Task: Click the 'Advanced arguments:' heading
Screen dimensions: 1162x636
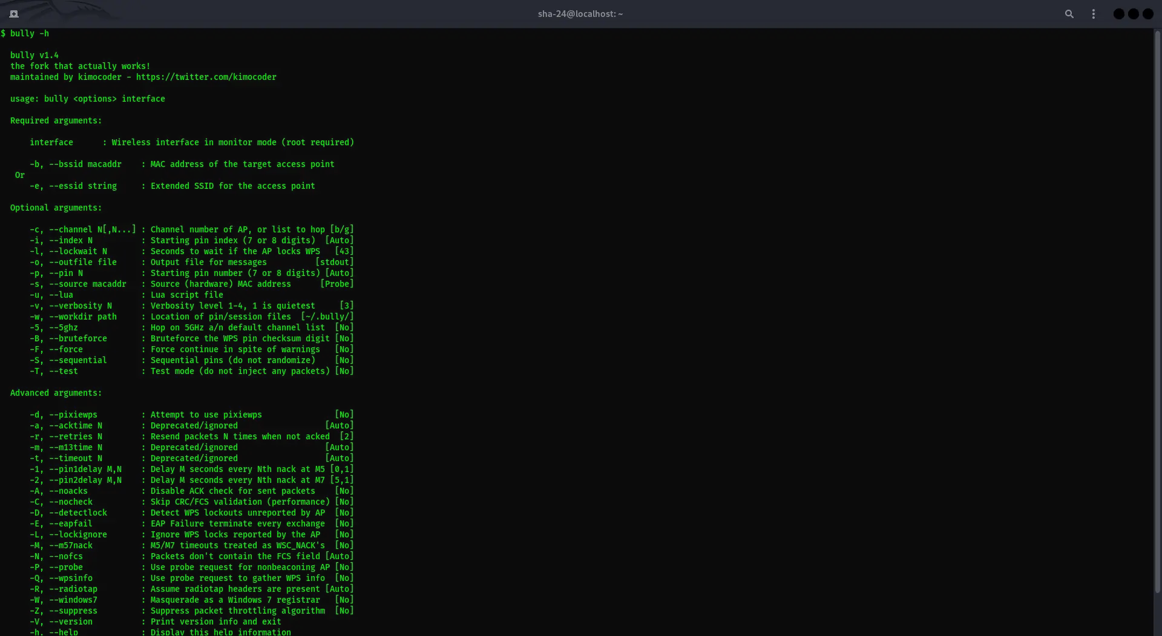Action: click(x=56, y=393)
